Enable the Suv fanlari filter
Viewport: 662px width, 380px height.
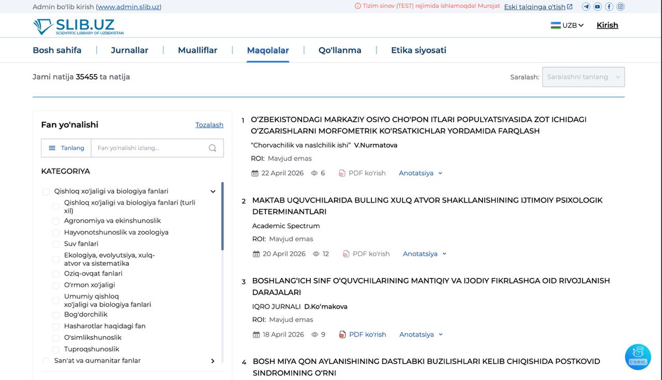point(55,243)
